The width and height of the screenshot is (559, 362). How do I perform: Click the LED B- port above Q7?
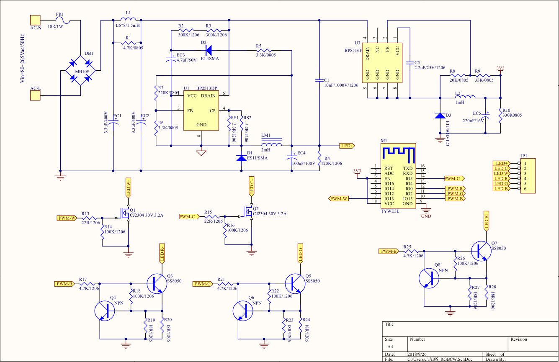point(487,221)
